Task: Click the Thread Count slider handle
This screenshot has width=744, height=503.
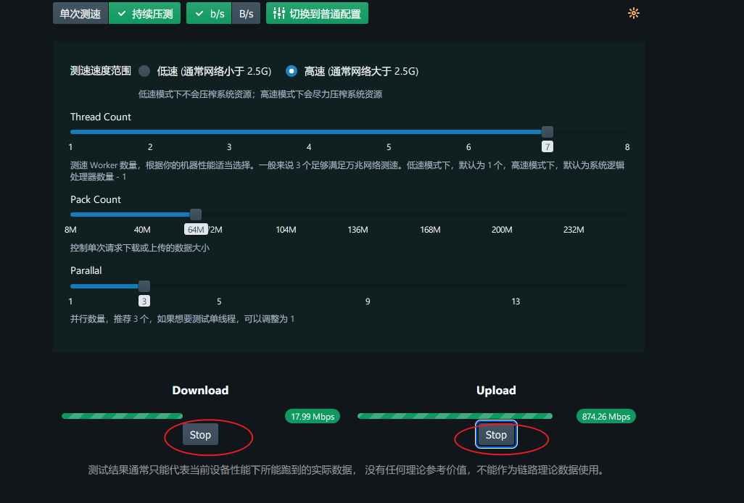Action: pyautogui.click(x=547, y=132)
